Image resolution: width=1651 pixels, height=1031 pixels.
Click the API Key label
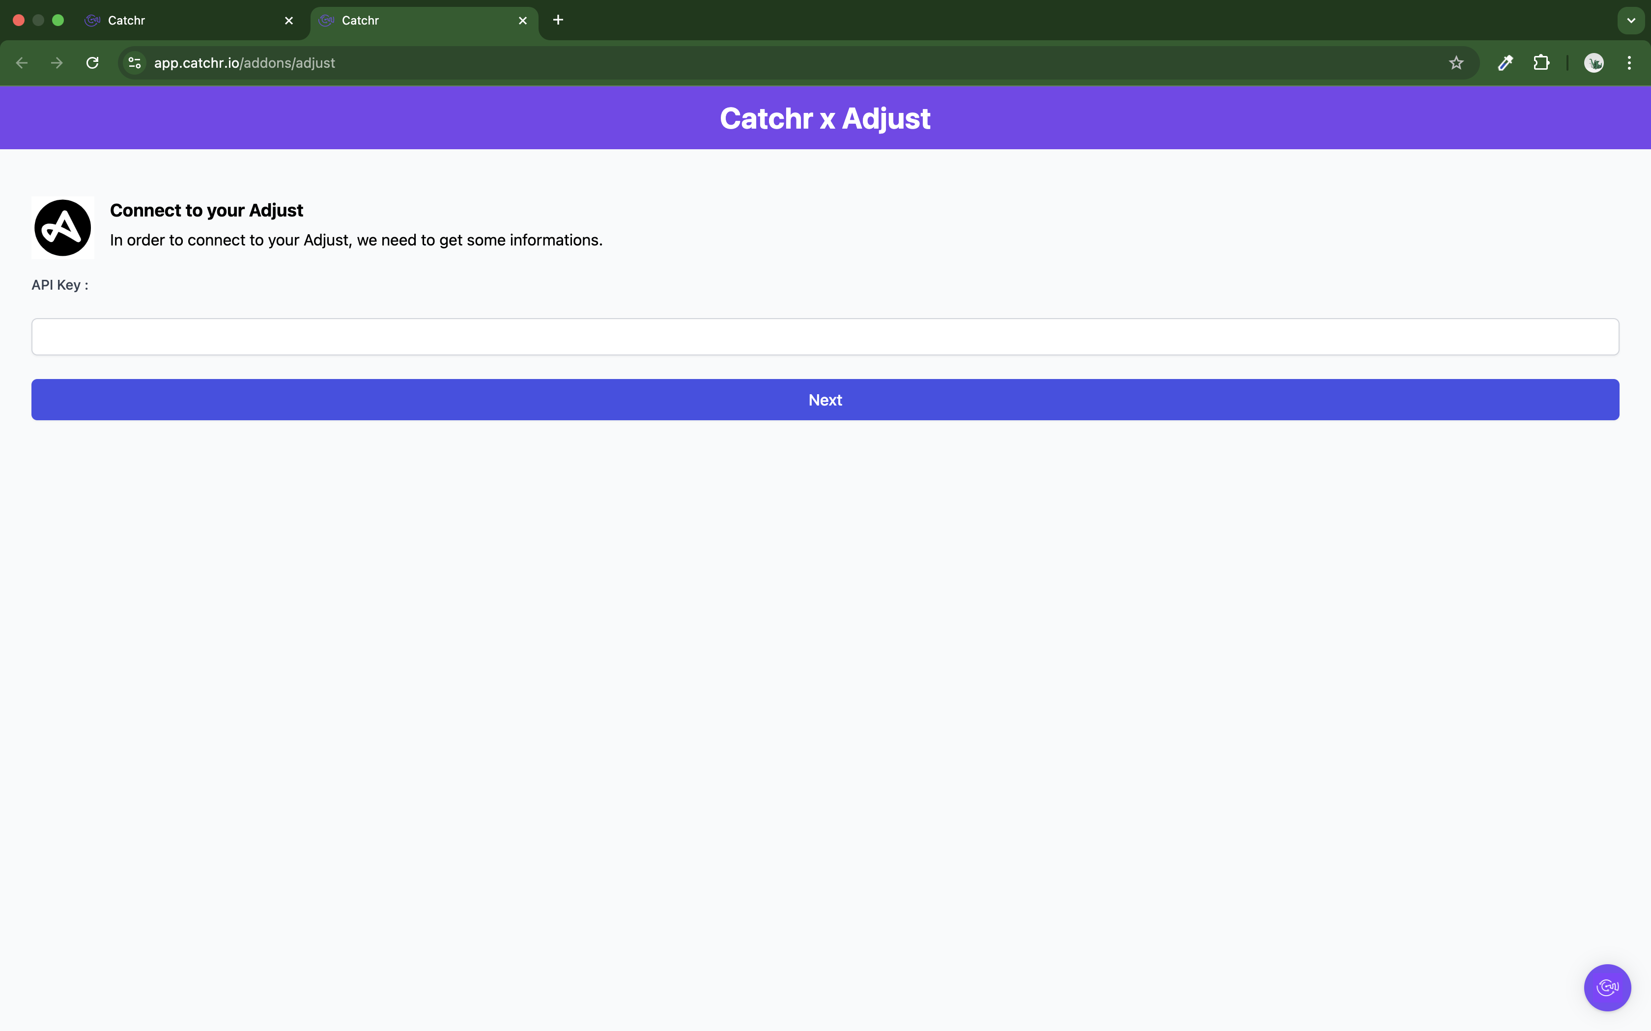point(60,285)
